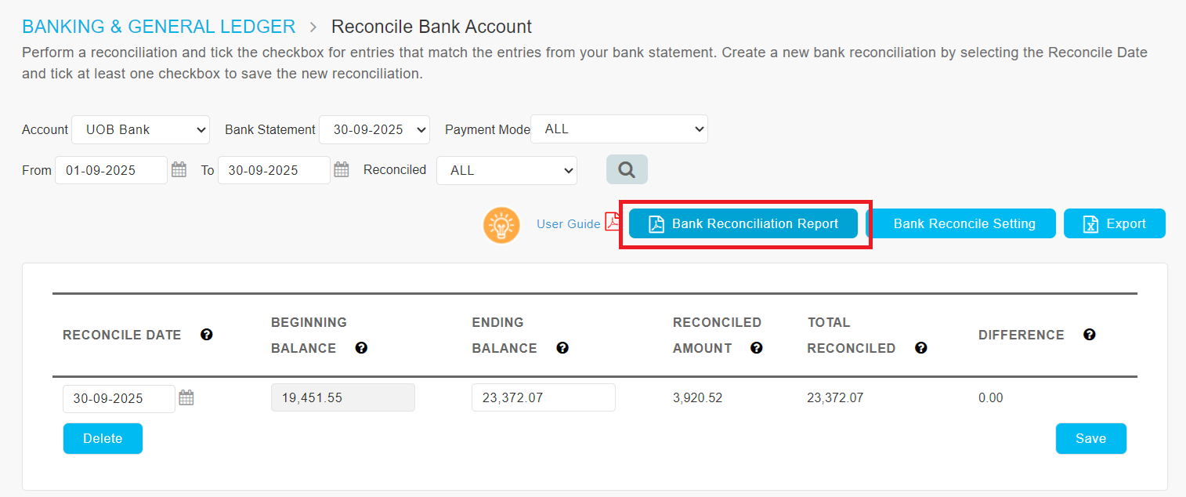The image size is (1186, 497).
Task: Open the Account dropdown showing UOB Bank
Action: click(140, 130)
